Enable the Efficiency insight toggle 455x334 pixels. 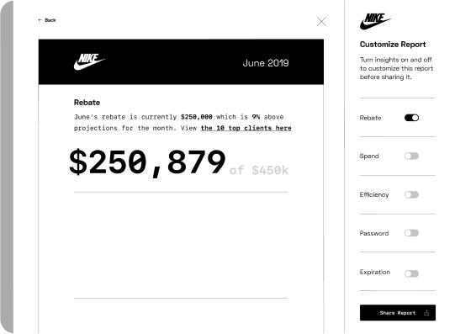coord(411,194)
